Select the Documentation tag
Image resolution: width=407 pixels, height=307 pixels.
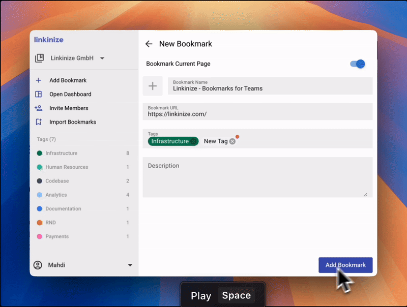click(x=63, y=209)
